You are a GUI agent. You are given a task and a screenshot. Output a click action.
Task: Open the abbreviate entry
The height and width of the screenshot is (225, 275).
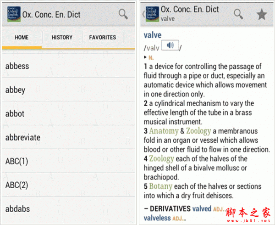(68, 137)
